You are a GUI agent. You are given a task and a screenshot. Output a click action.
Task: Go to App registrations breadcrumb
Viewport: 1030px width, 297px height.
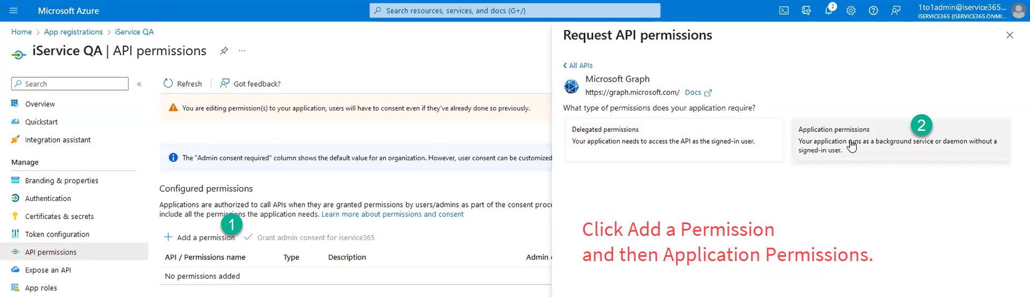coord(73,32)
